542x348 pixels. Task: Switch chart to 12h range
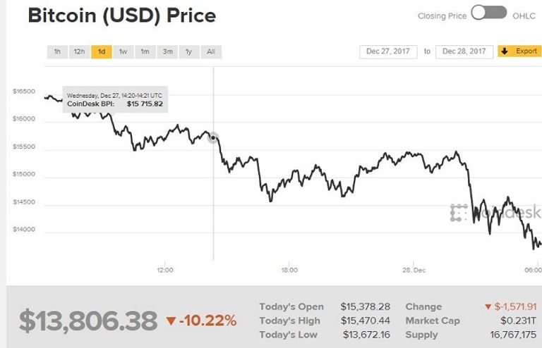[x=79, y=51]
